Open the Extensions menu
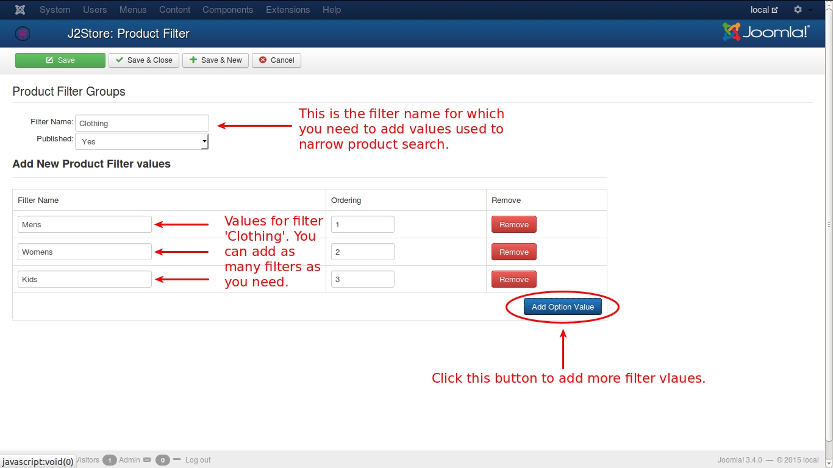Image resolution: width=833 pixels, height=468 pixels. (288, 10)
